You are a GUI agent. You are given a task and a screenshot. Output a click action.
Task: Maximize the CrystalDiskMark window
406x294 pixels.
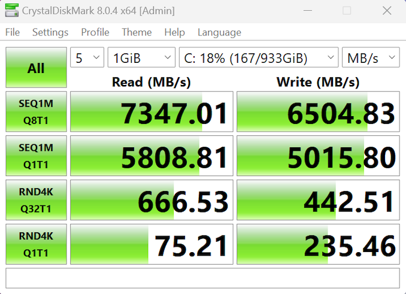coord(347,11)
